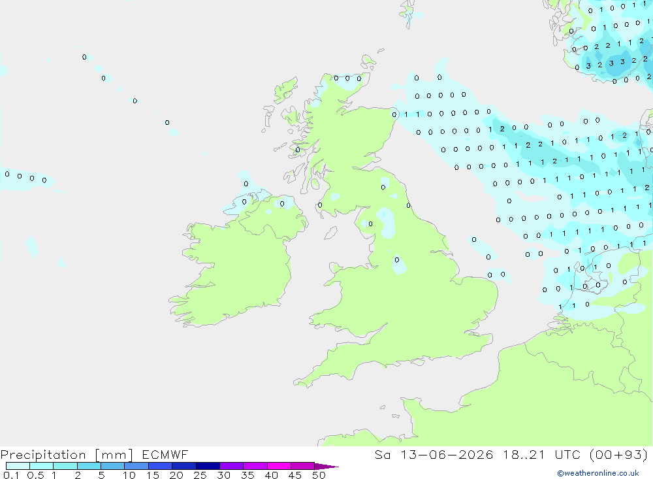
Task: Click the '0.5' legend scale label
Action: (35, 475)
